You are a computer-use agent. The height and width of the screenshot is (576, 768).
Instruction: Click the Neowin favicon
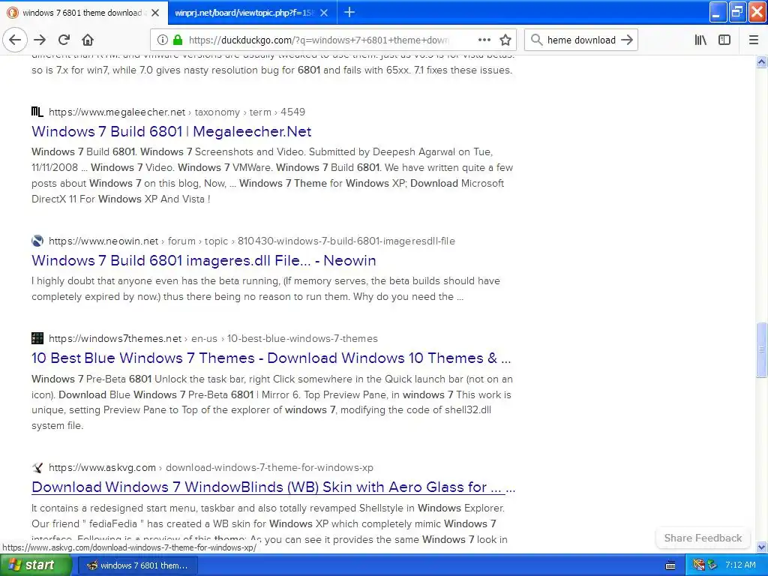pyautogui.click(x=37, y=241)
